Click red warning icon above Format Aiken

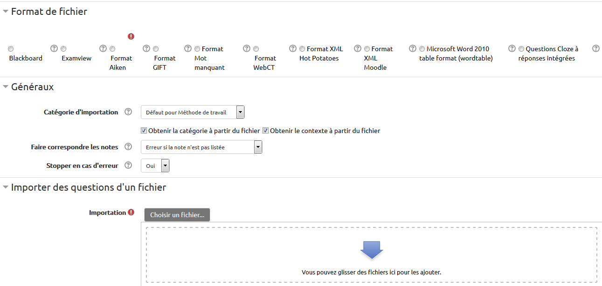131,36
